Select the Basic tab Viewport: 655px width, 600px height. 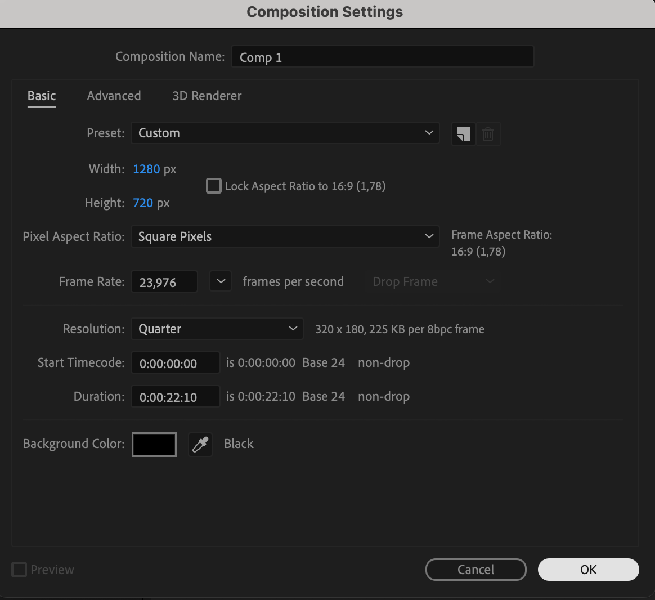42,96
